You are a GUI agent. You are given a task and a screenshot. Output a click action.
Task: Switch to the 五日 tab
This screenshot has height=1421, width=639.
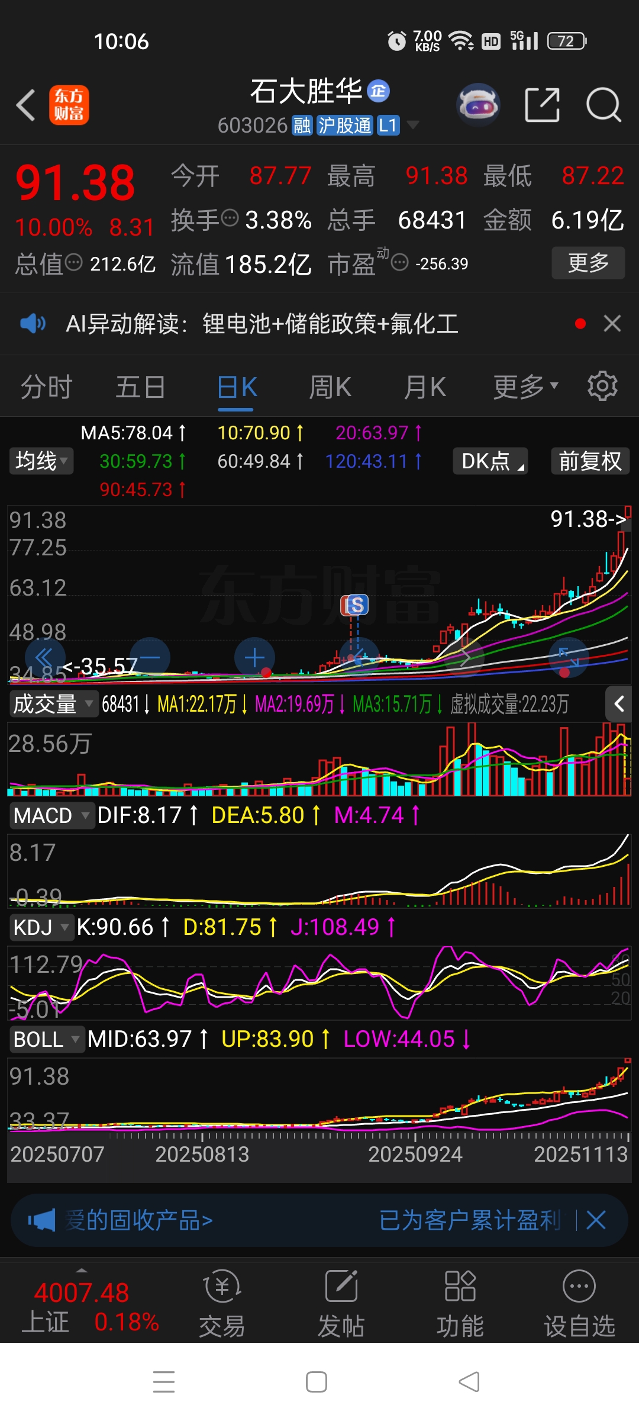(140, 387)
